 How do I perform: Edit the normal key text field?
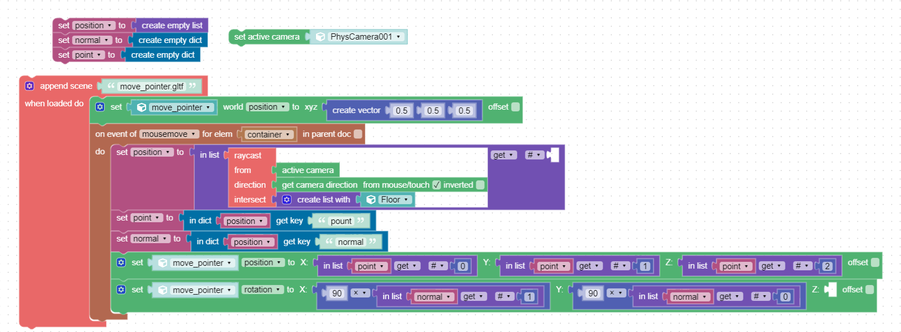351,242
